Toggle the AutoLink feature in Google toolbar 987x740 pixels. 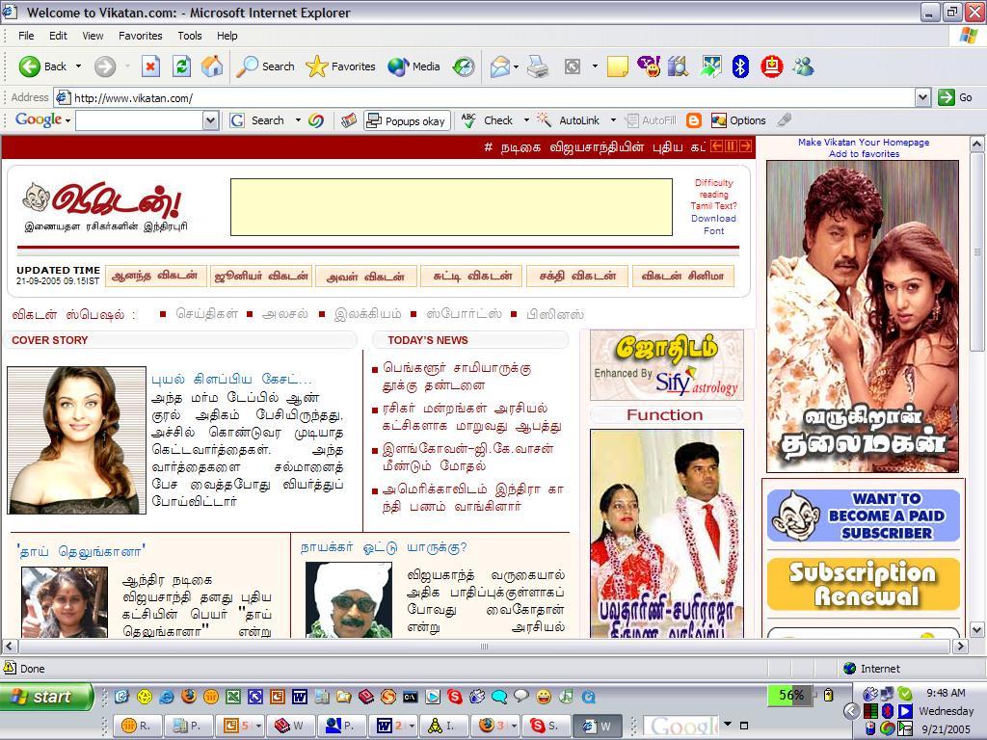point(569,120)
